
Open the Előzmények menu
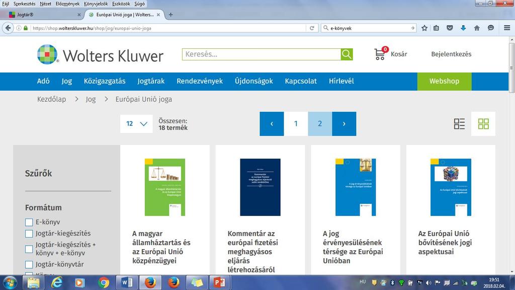pyautogui.click(x=68, y=4)
